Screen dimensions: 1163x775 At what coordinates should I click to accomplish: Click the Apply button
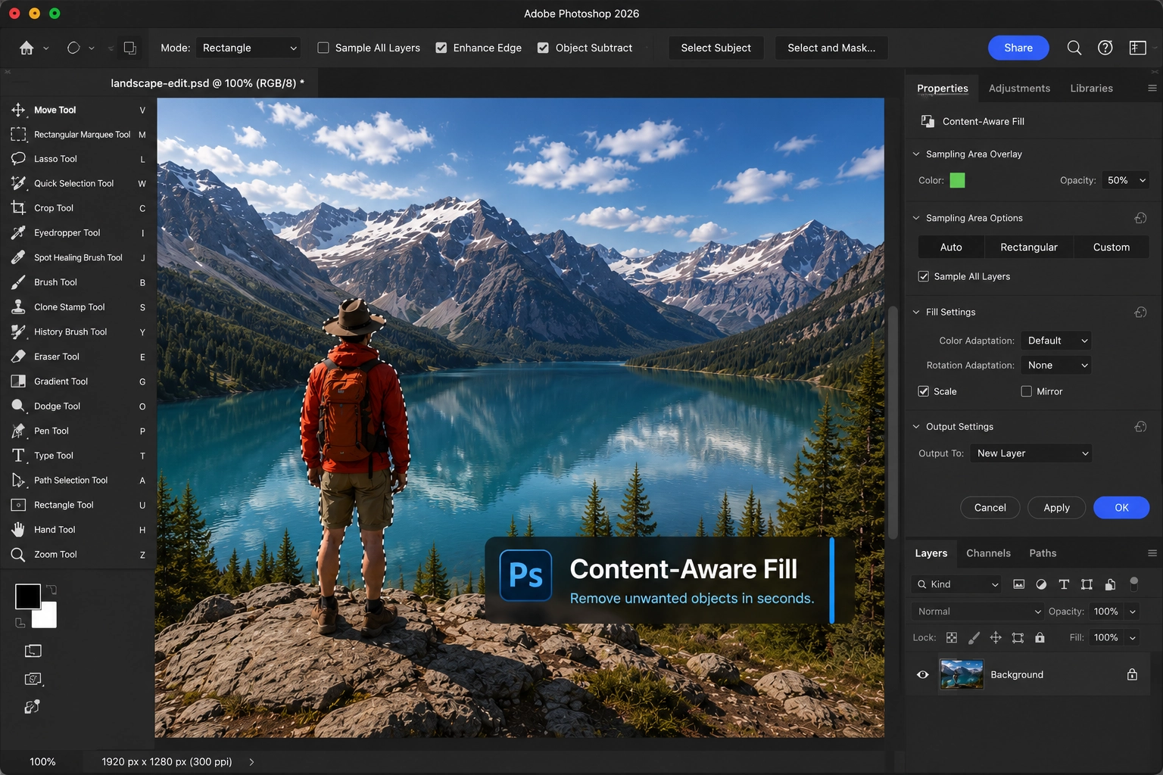1056,508
